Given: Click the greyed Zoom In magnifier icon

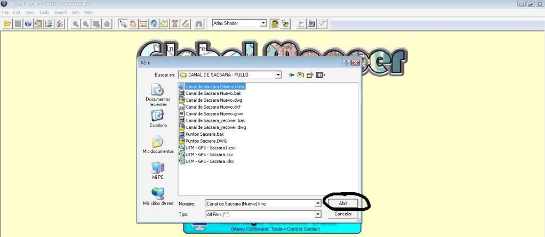Looking at the screenshot, I should pos(75,23).
